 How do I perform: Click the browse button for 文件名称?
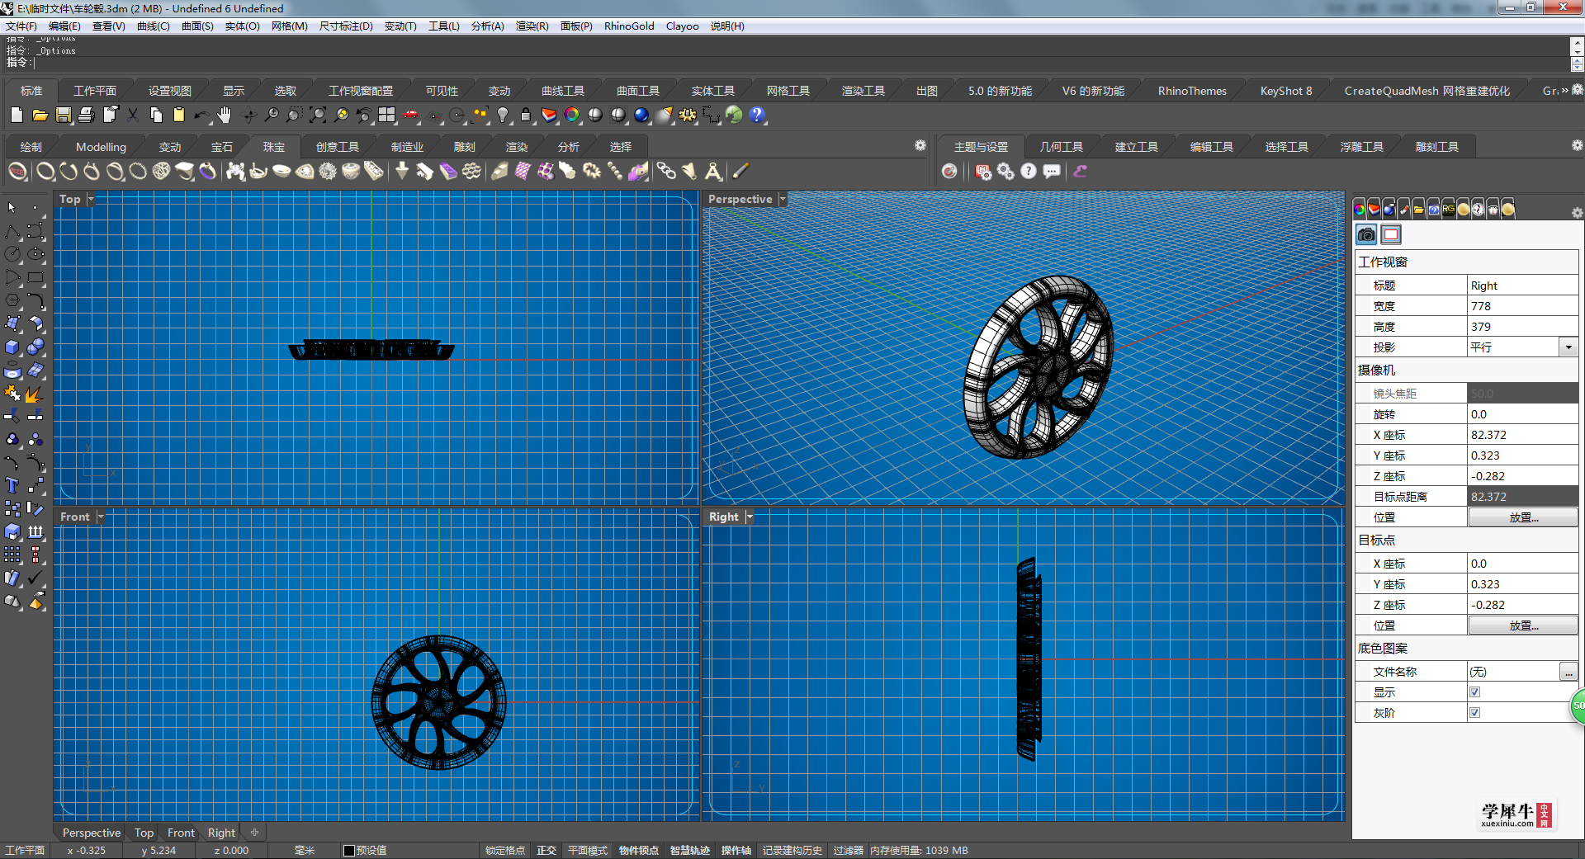tap(1568, 672)
